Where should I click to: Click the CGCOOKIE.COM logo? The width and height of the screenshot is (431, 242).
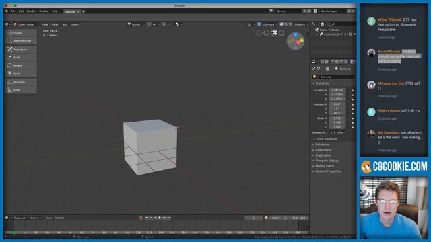coord(394,167)
